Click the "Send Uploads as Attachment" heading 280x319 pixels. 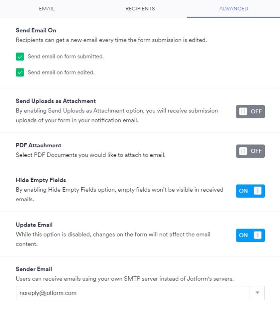[56, 101]
